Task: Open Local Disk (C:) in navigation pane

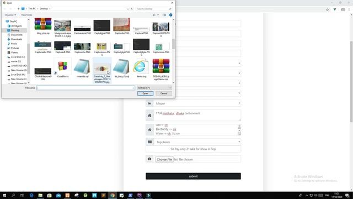Action: [18, 57]
